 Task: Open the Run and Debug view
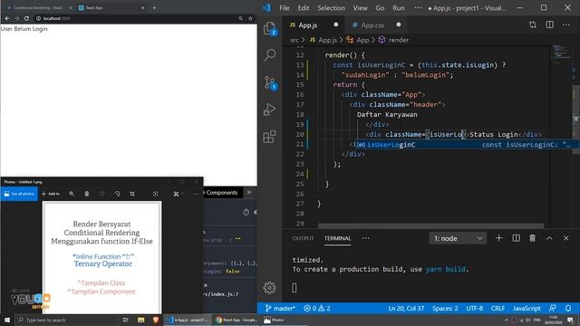pos(270,110)
